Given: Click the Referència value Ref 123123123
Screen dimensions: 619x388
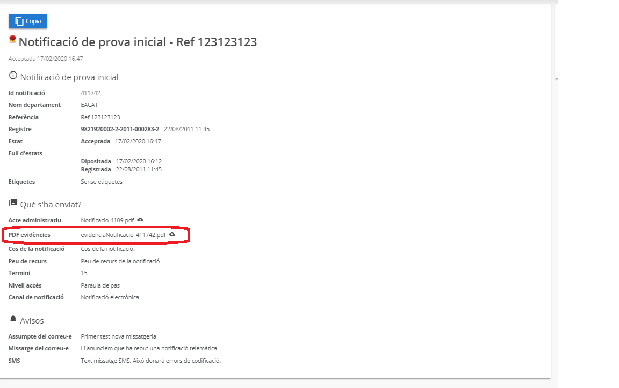Looking at the screenshot, I should click(100, 117).
